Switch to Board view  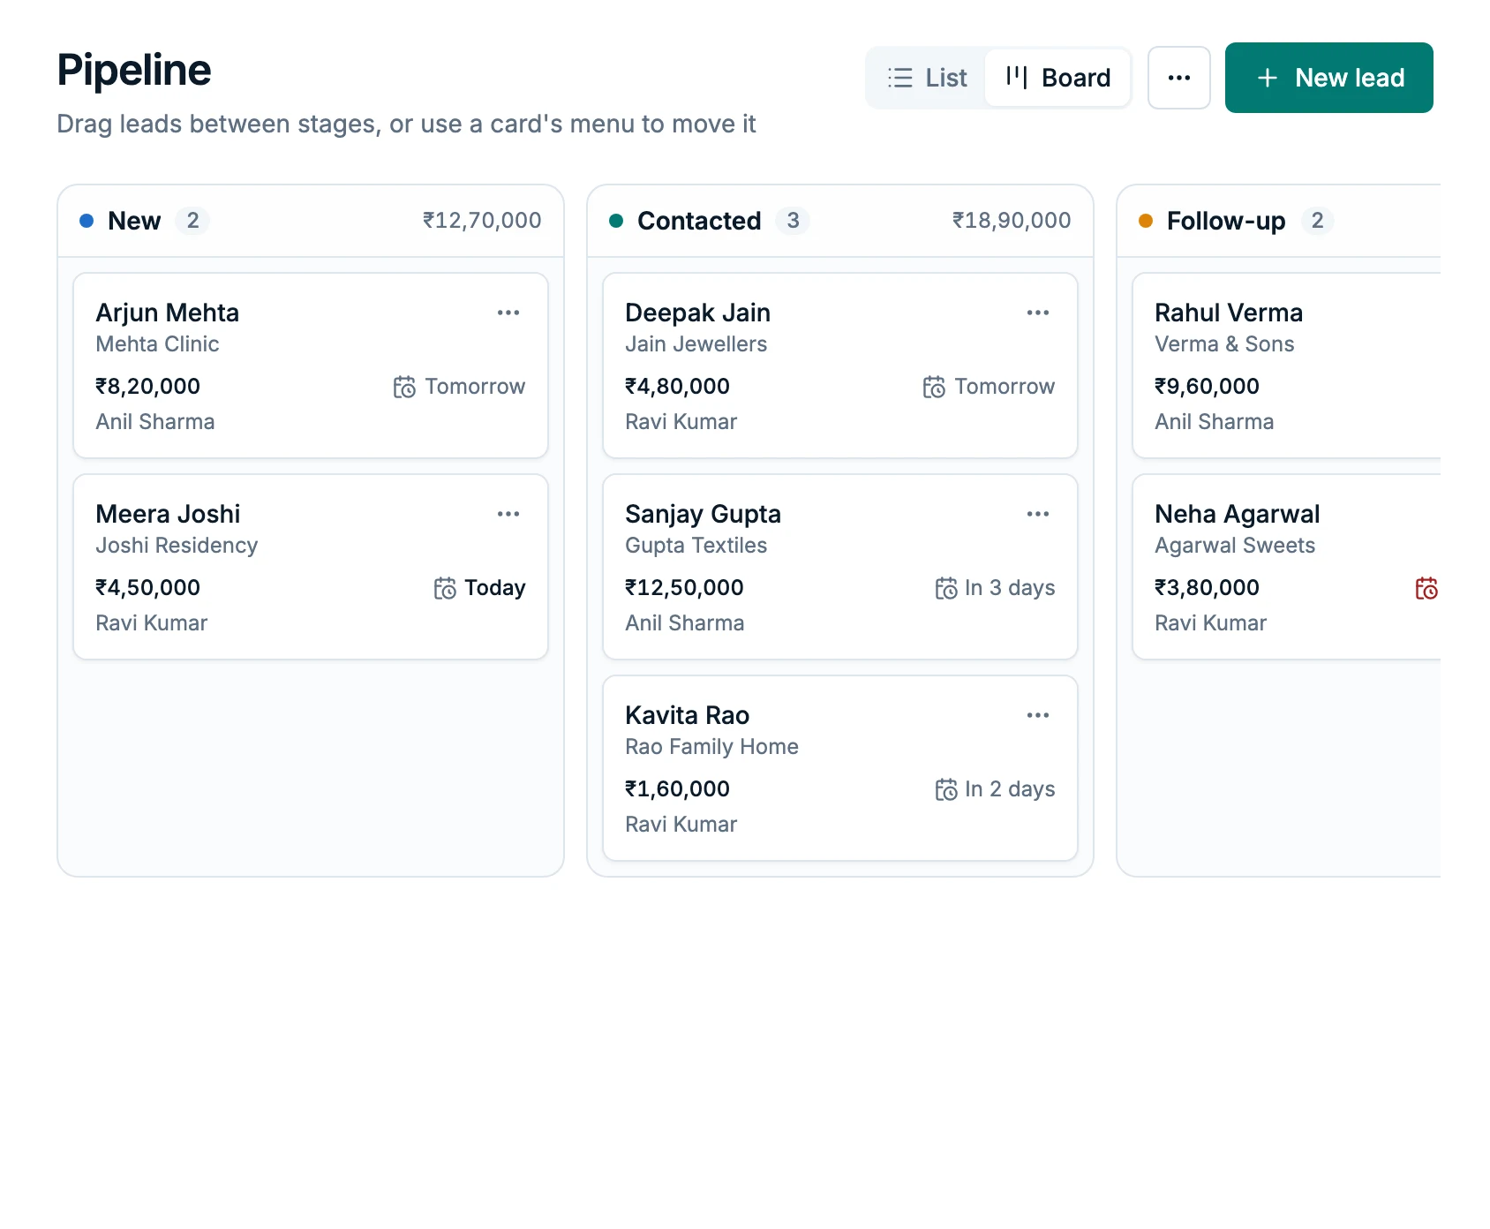click(x=1057, y=78)
